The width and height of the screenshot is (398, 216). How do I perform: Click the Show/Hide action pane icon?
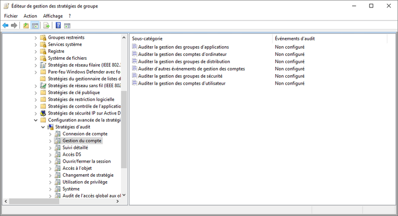click(67, 25)
